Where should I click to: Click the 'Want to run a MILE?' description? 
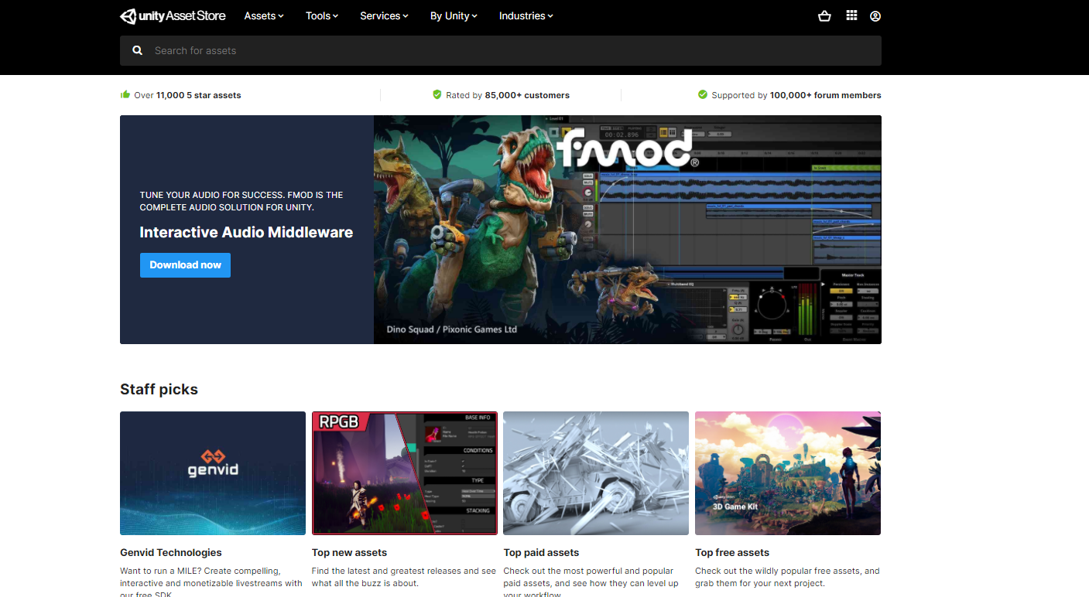(211, 582)
